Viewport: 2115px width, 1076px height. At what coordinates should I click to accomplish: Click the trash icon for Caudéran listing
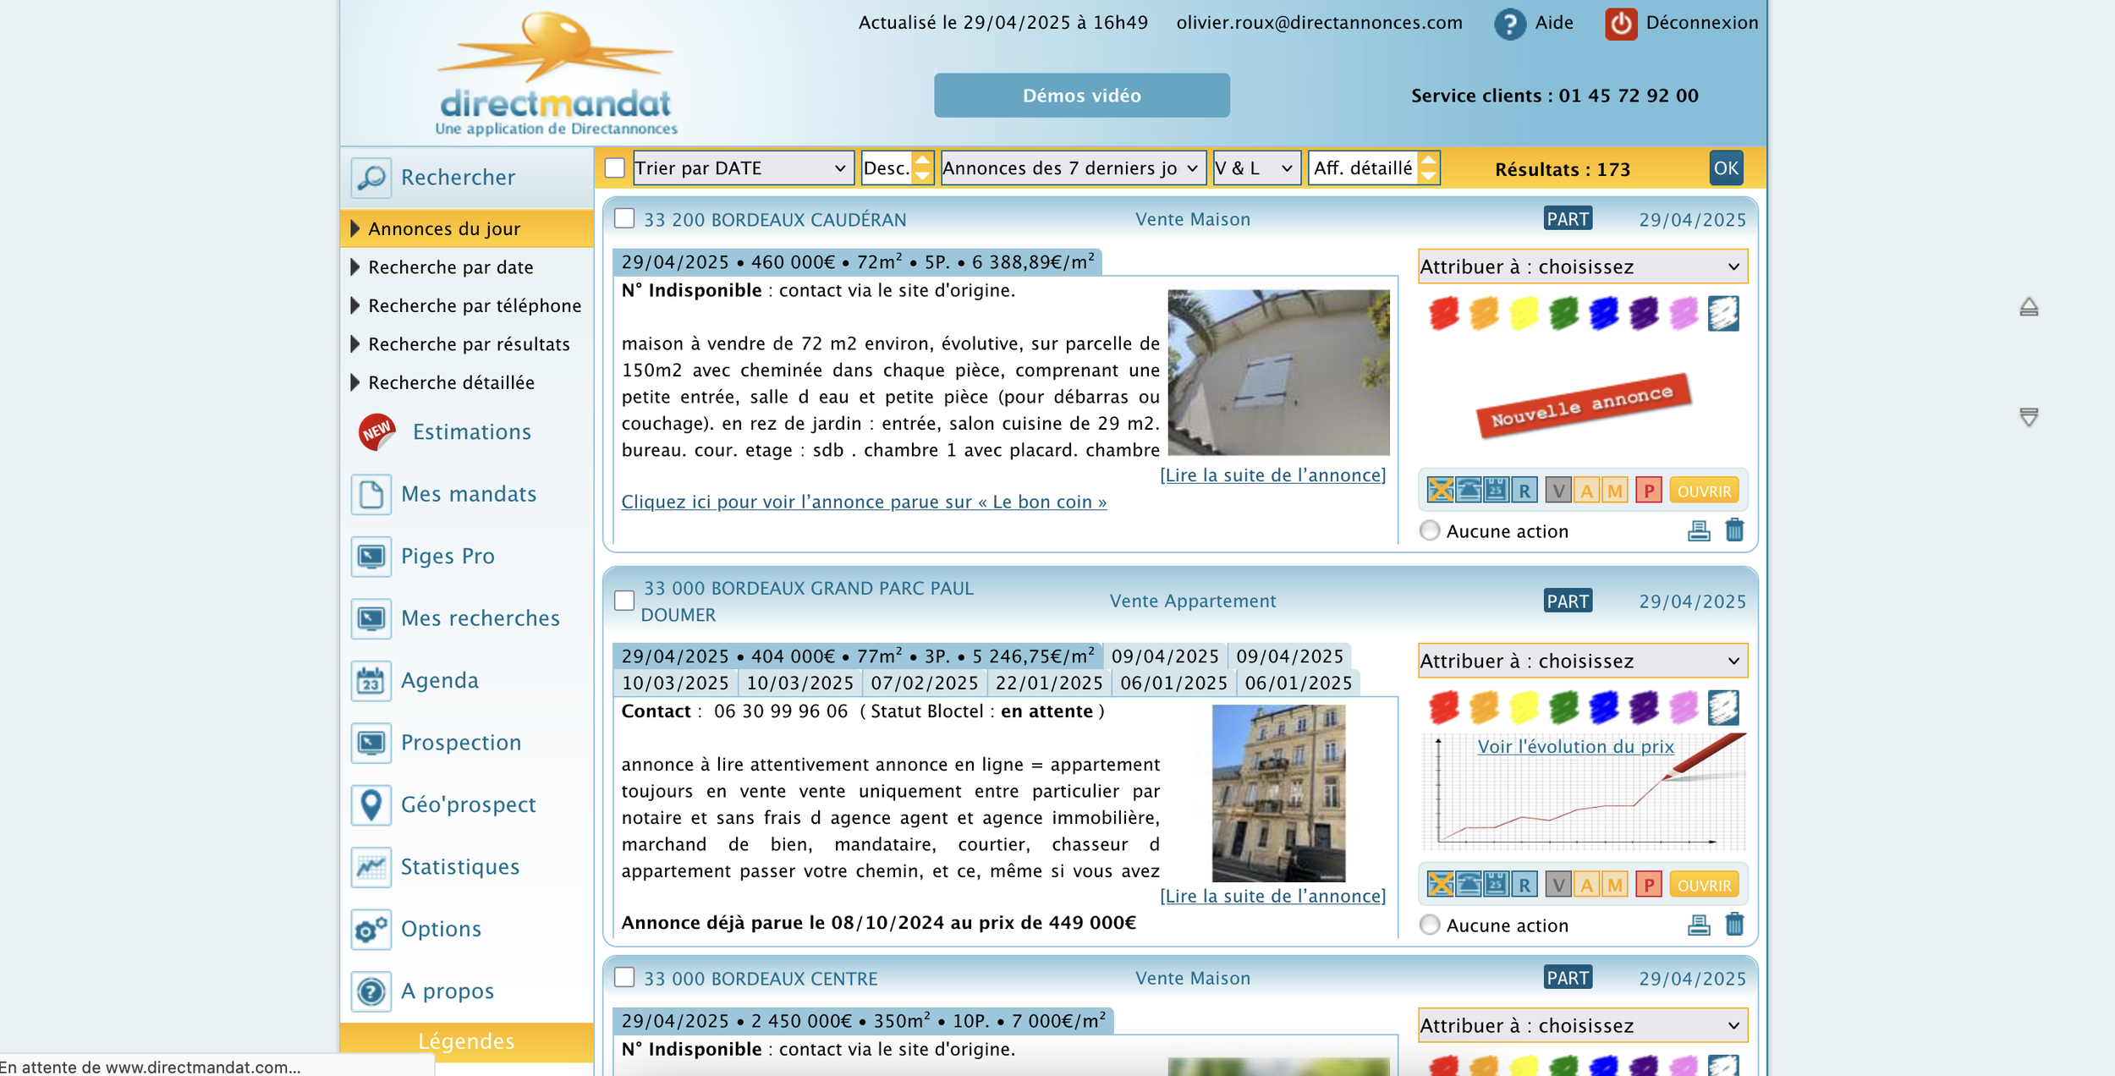coord(1733,530)
